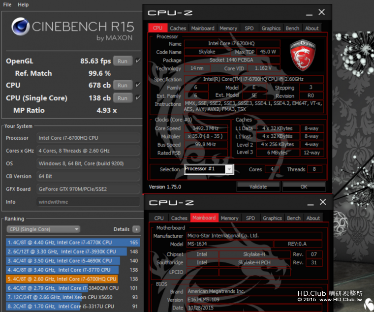Screen dimensions: 374x312
Task: Select ranking row Intel Core i5-4690K CPU
Action: (73, 261)
